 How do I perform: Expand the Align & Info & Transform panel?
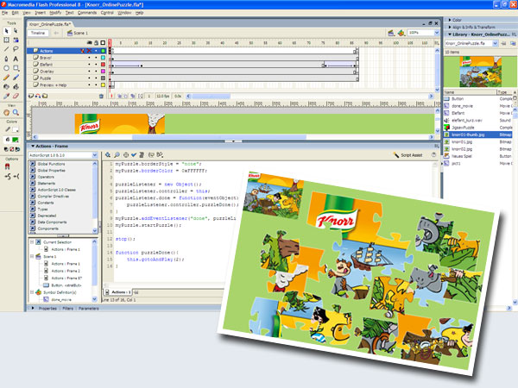pyautogui.click(x=450, y=27)
